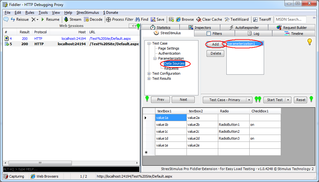Go back with the Prev button
The image size is (319, 182).
click(160, 99)
